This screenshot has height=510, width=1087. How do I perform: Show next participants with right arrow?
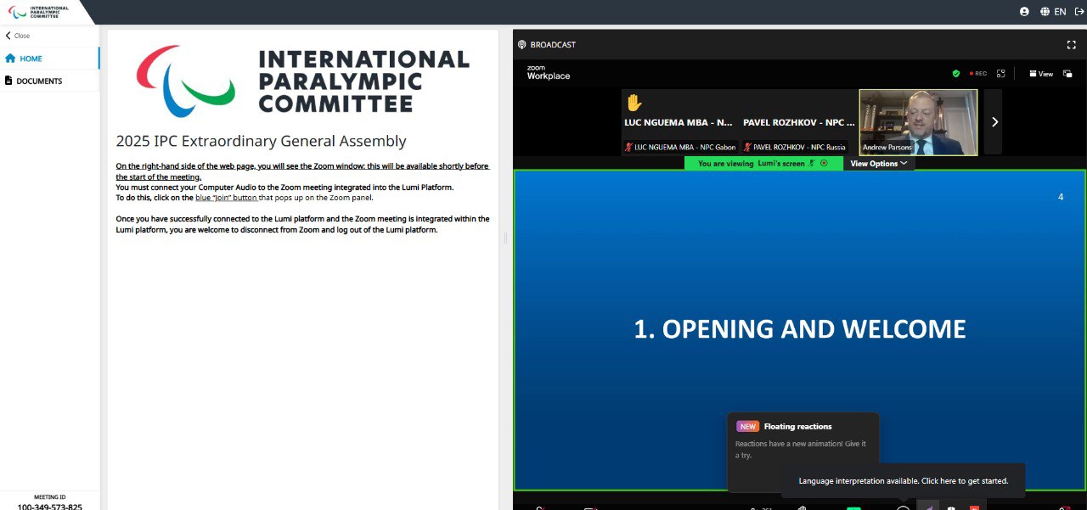pyautogui.click(x=994, y=122)
